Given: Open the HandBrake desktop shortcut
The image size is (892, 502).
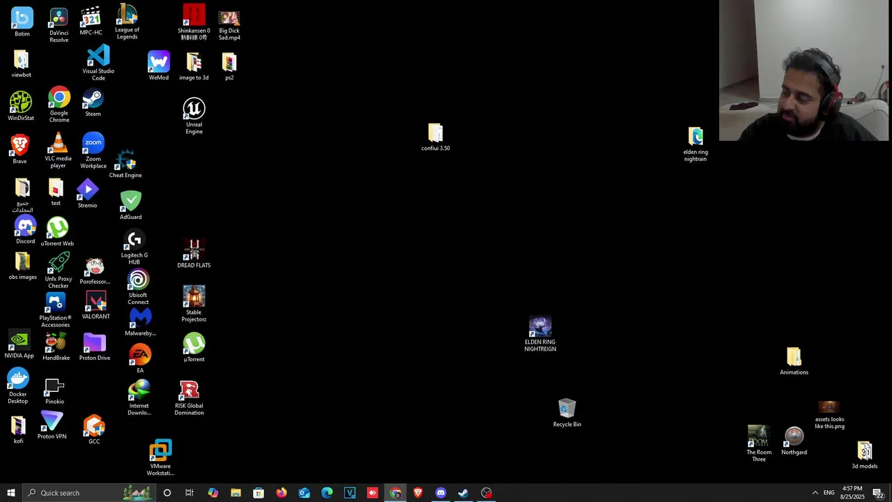Looking at the screenshot, I should pyautogui.click(x=56, y=347).
